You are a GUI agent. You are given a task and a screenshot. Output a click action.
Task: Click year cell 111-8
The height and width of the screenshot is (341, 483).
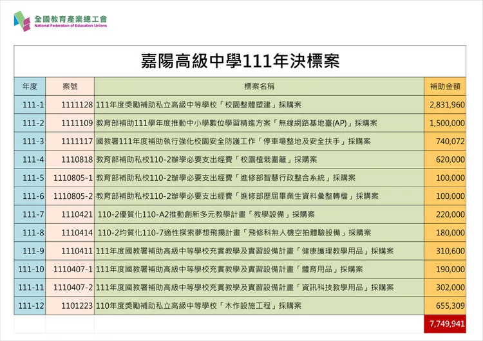pos(30,233)
